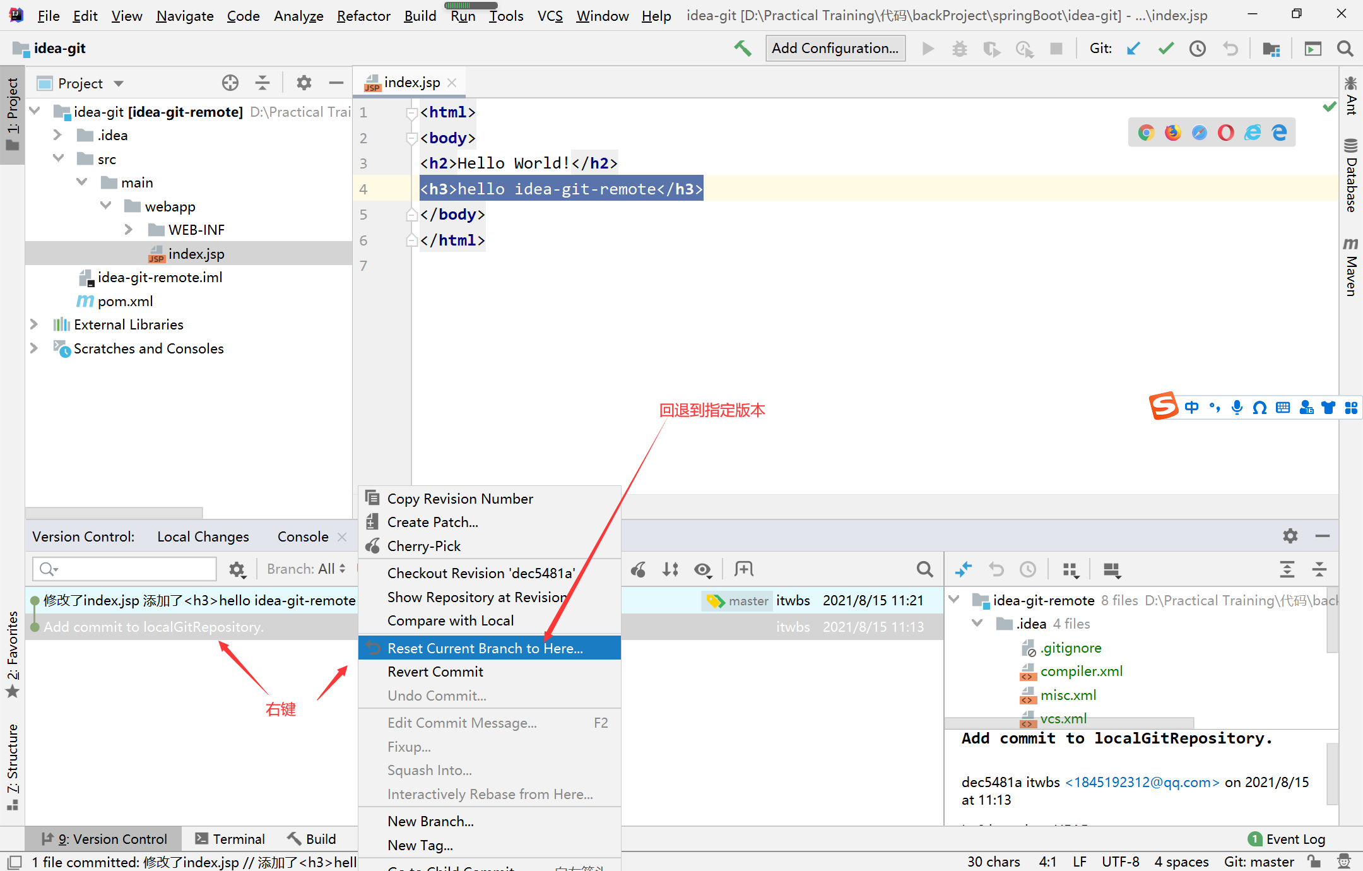Open Project Structure icon in toolbar
The image size is (1363, 871).
[x=1271, y=49]
